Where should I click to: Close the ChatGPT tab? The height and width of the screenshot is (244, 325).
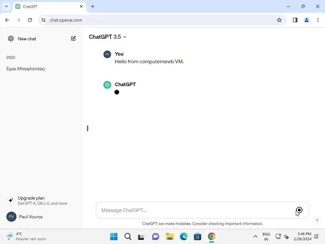81,6
